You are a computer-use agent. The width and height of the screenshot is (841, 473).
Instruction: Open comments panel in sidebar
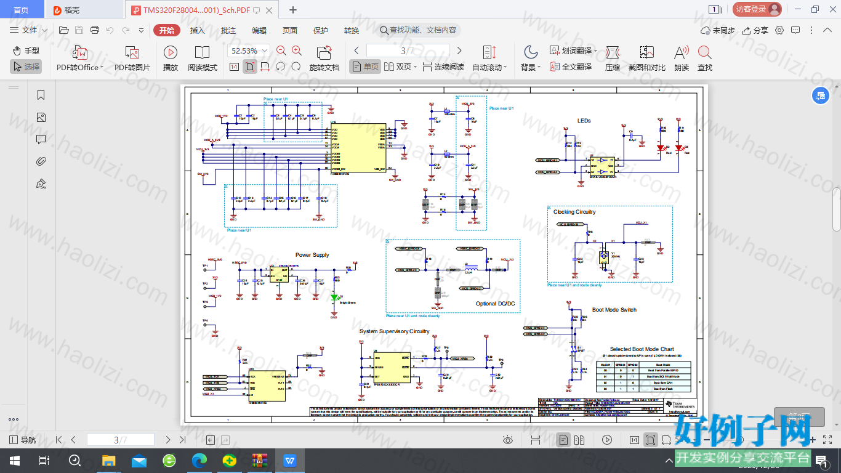(x=41, y=139)
